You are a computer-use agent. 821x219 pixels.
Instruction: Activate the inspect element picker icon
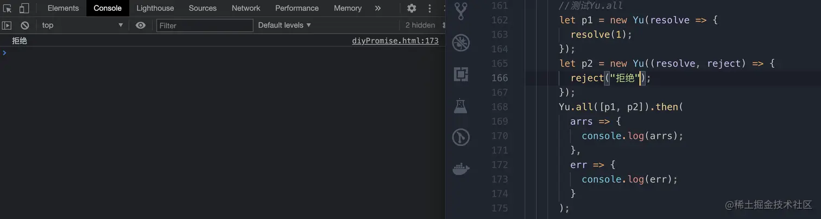8,8
